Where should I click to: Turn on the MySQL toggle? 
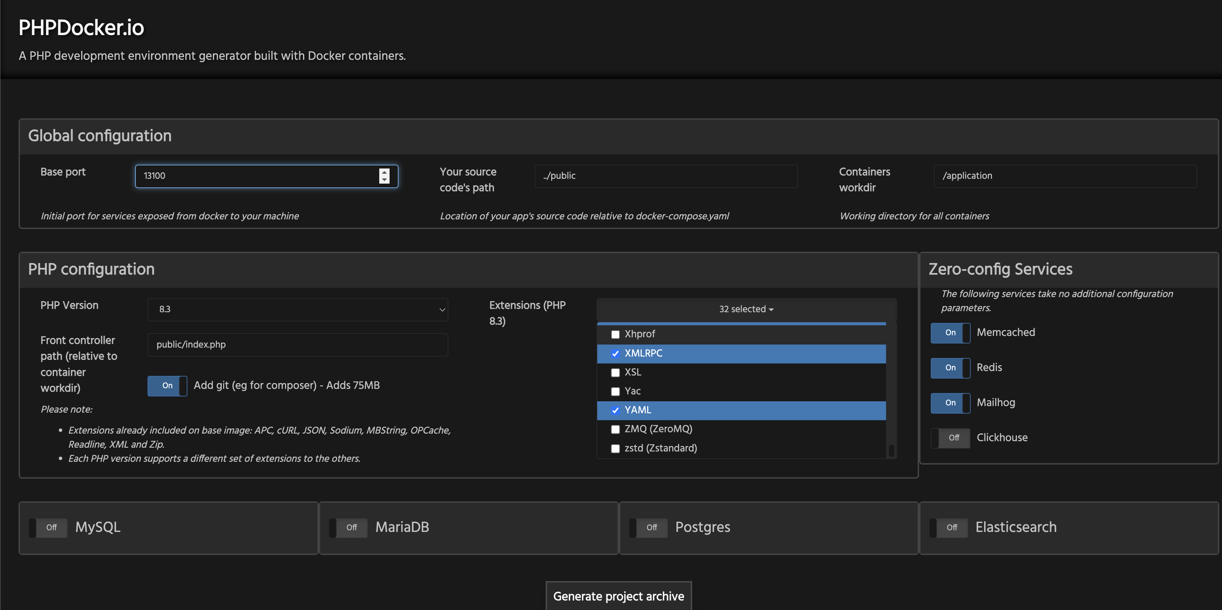(x=48, y=527)
